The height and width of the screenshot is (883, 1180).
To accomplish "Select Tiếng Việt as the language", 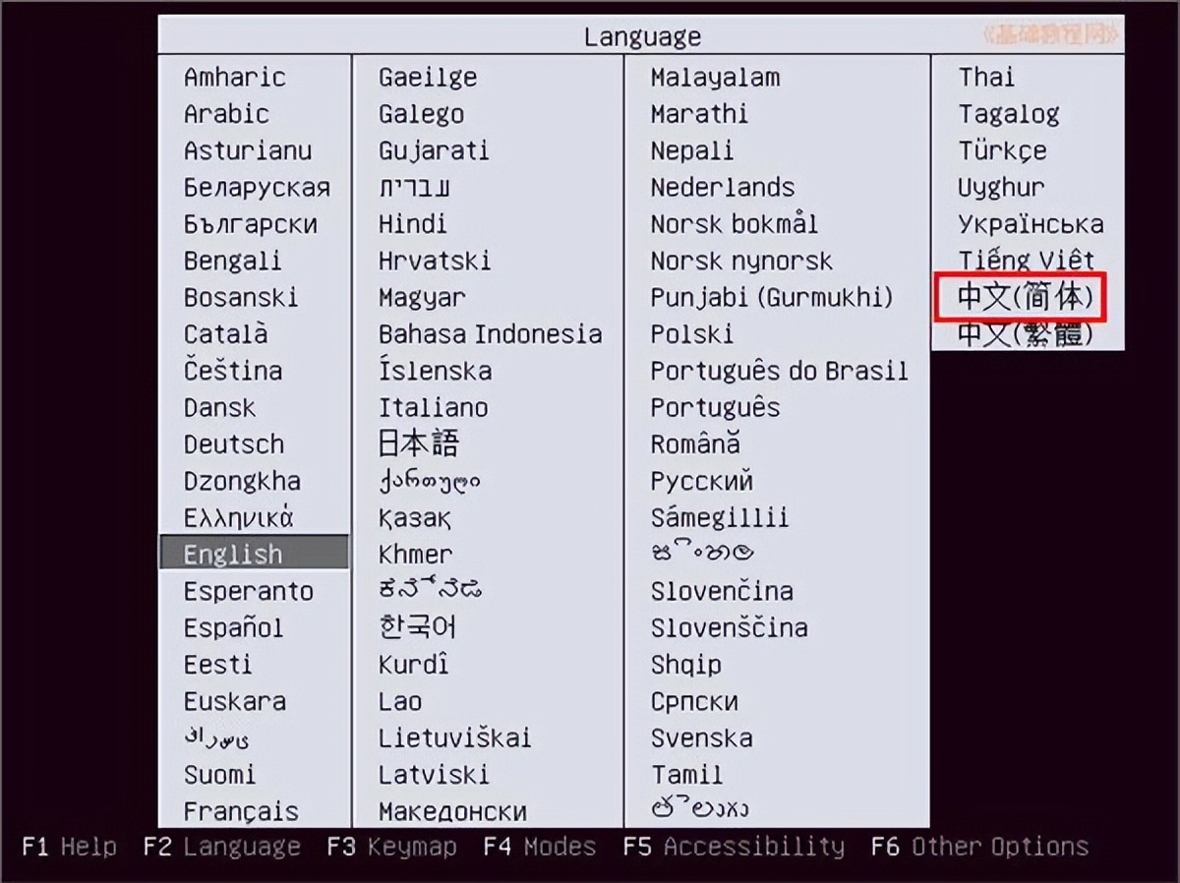I will pos(1026,260).
